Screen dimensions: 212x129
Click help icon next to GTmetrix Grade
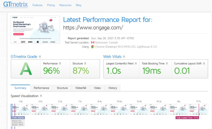click(40, 57)
